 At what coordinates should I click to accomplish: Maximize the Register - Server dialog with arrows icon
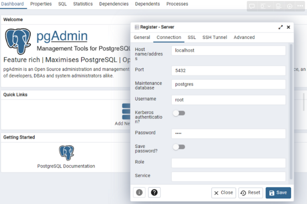[x=280, y=27]
